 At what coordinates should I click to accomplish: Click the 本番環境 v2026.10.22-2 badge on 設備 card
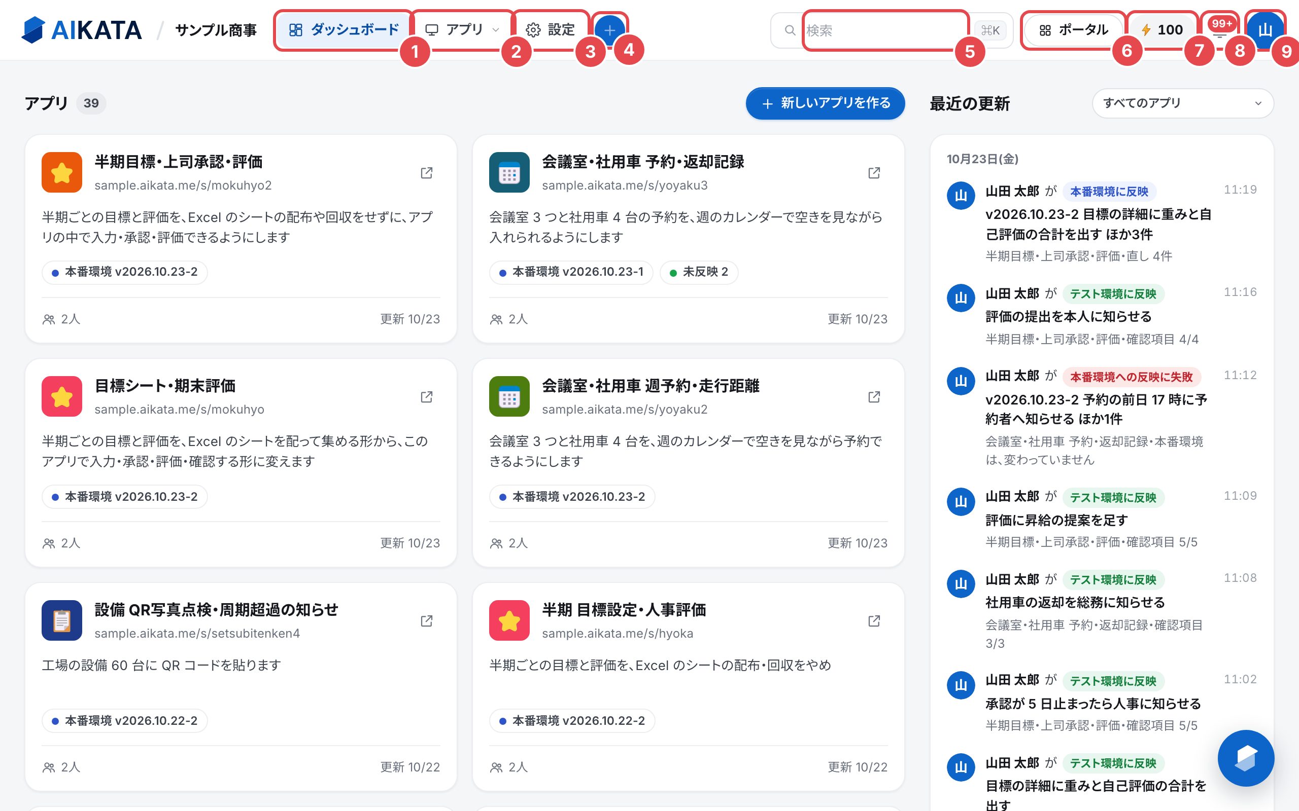124,720
